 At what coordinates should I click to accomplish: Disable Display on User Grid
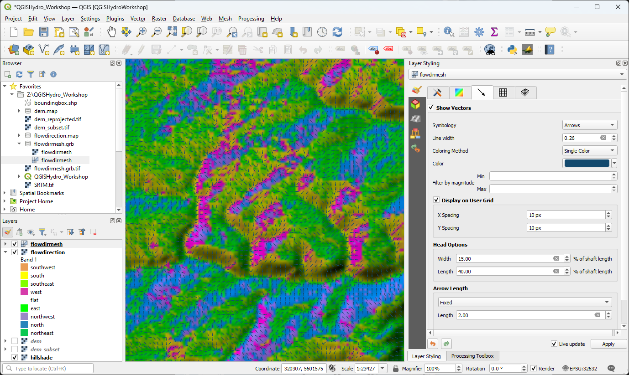[x=436, y=200]
